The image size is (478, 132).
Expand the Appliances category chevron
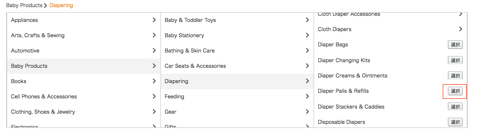(154, 20)
